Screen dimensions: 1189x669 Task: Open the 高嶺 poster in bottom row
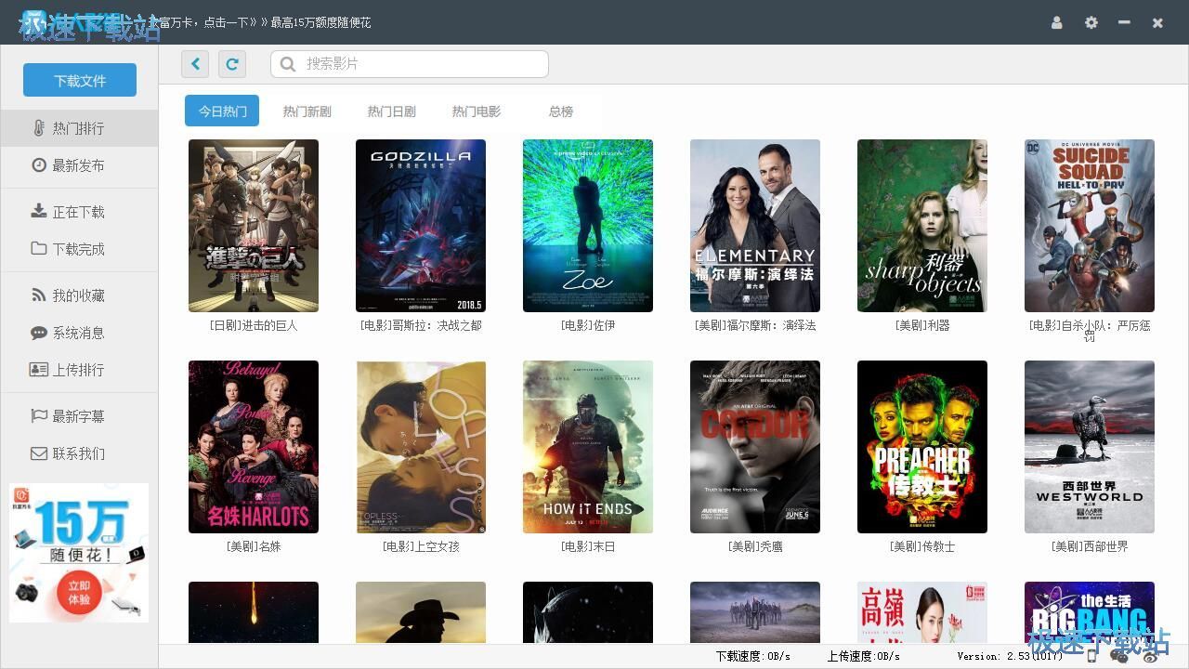pyautogui.click(x=922, y=612)
